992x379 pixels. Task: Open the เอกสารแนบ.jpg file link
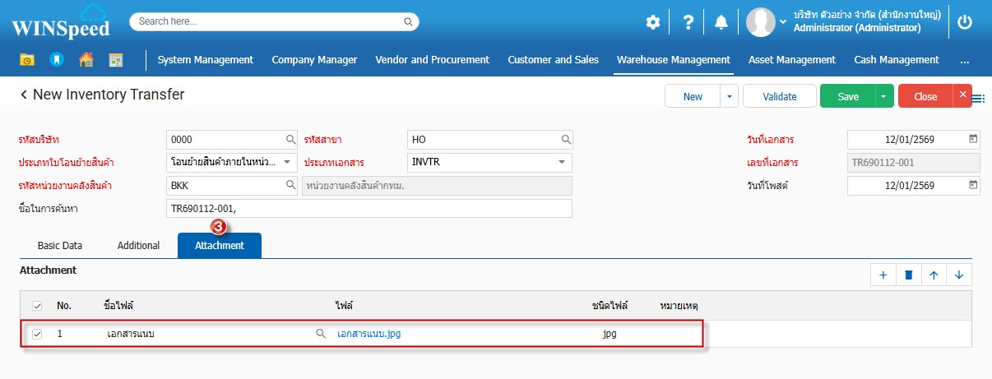369,334
